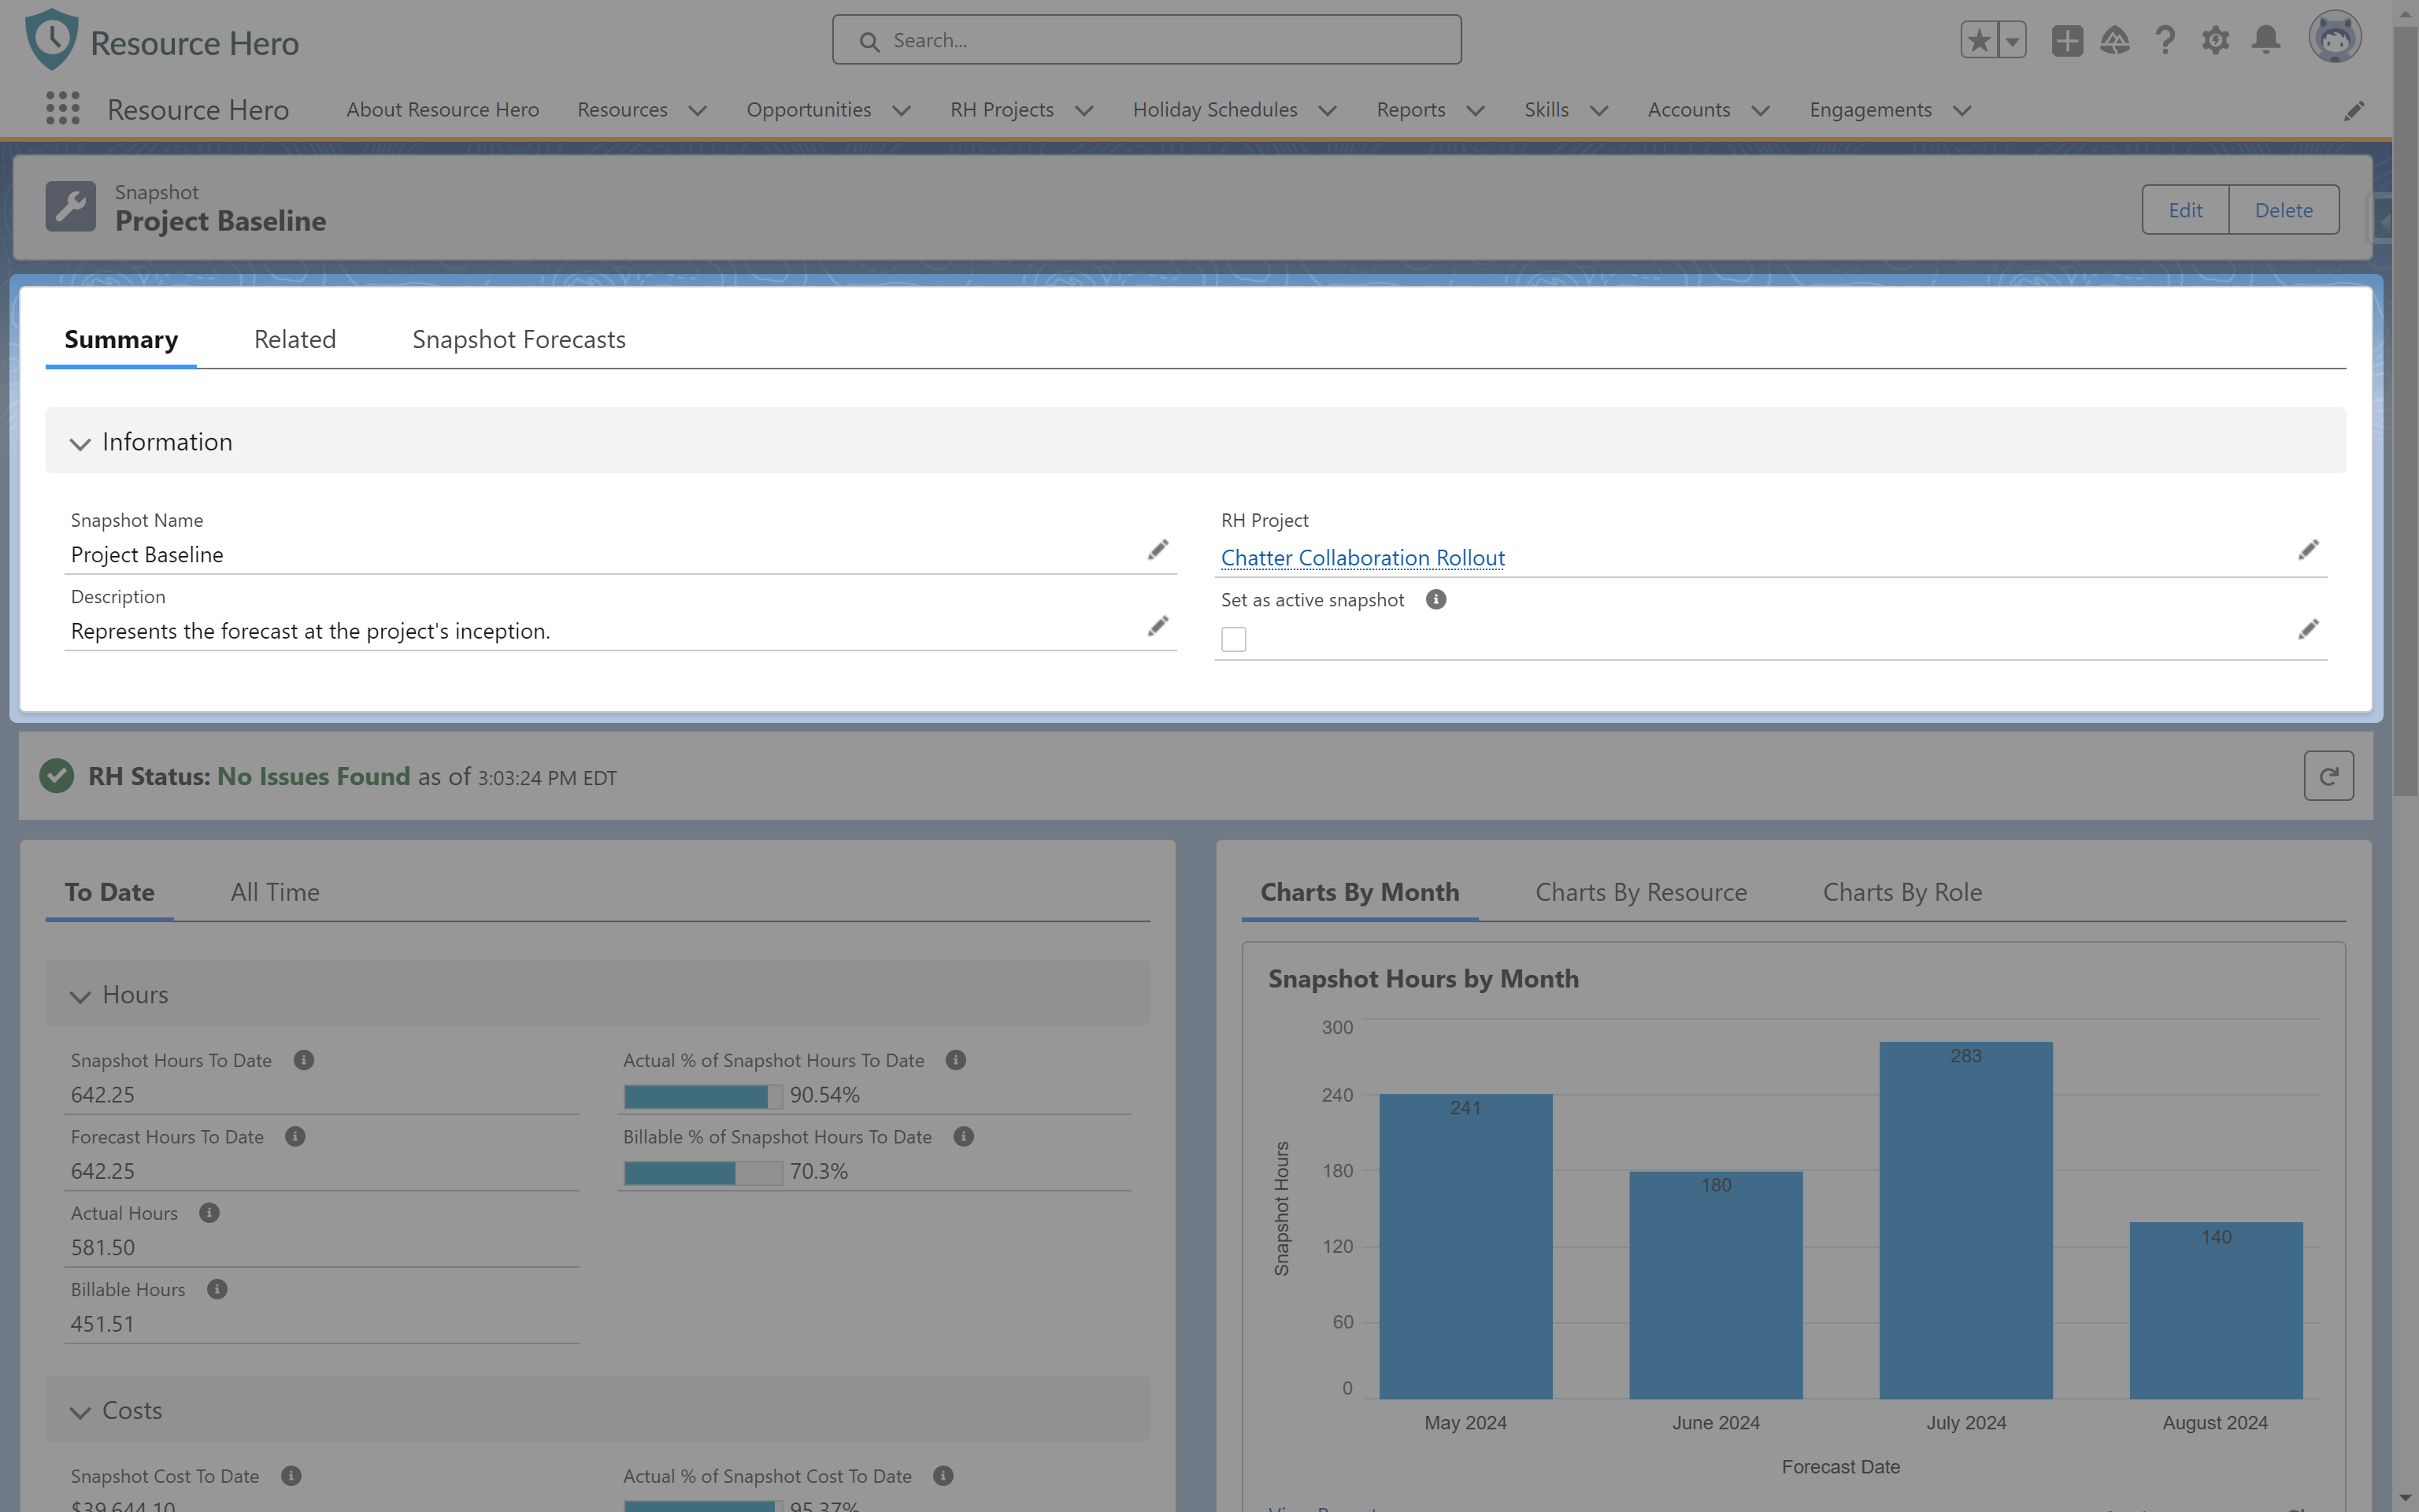
Task: Switch to the Related tab
Action: (295, 339)
